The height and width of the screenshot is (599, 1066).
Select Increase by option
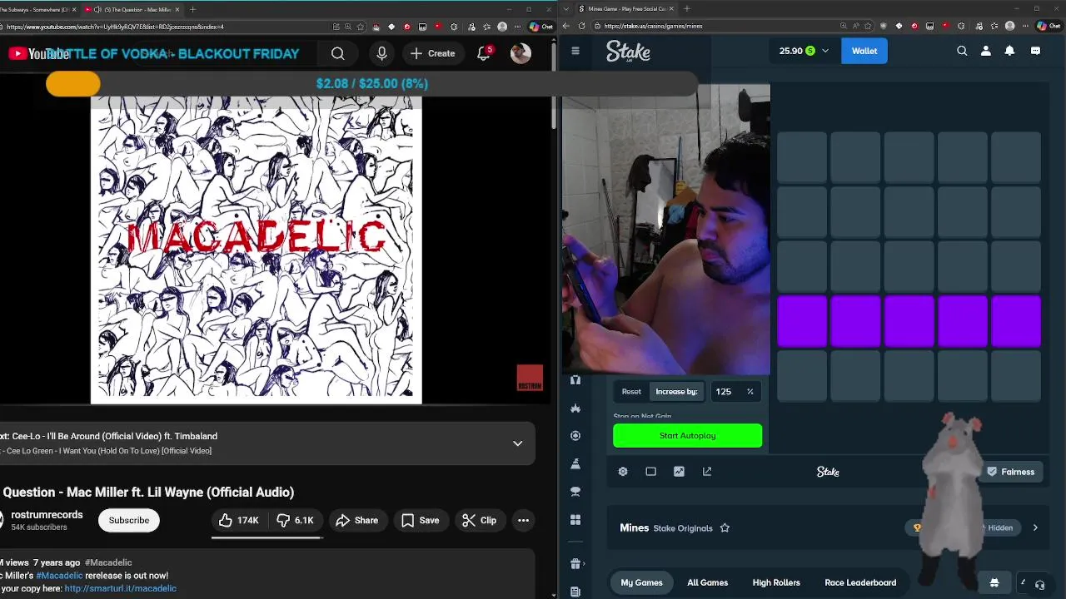point(676,392)
